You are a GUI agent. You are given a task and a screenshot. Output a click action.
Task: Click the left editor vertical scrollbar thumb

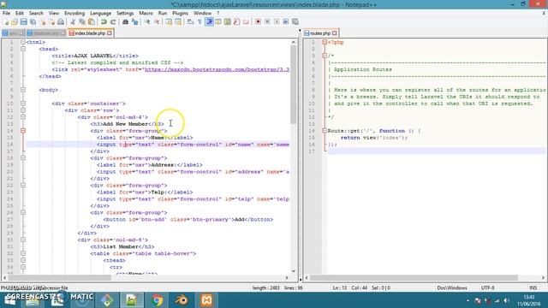click(x=293, y=85)
